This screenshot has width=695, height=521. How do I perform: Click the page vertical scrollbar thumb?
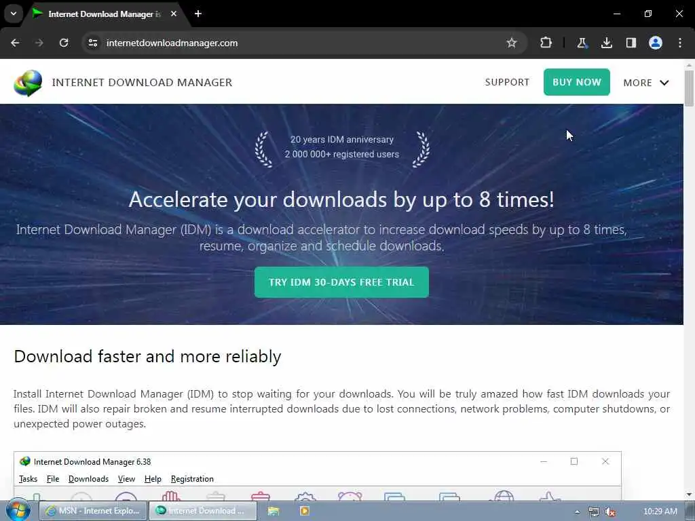[689, 88]
